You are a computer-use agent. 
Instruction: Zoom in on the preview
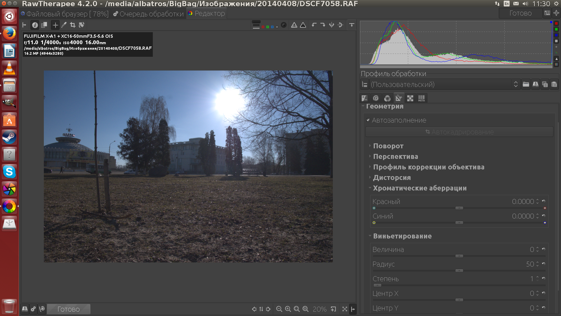click(x=288, y=309)
